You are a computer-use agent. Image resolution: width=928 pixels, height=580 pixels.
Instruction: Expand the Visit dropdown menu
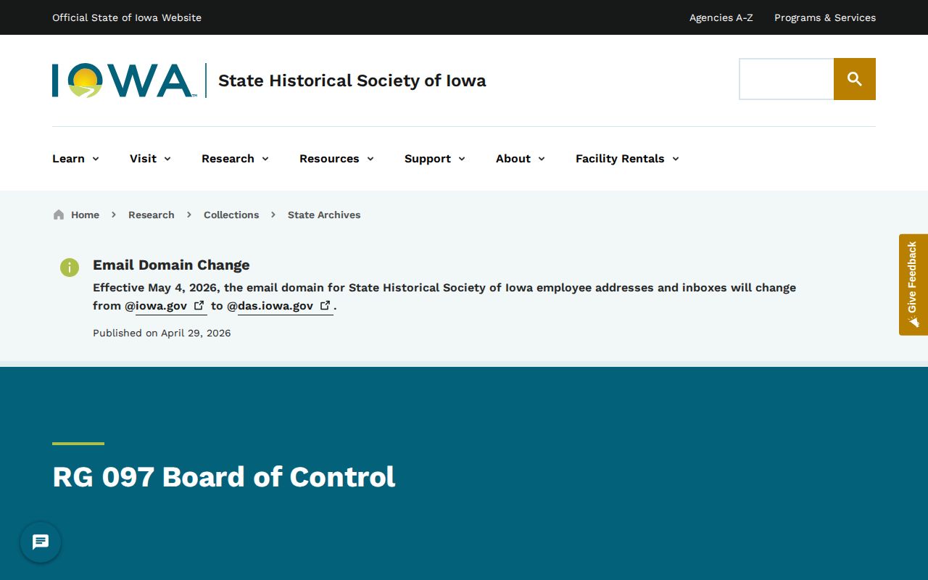pos(150,159)
